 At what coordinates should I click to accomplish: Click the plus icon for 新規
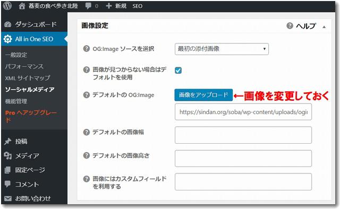click(x=108, y=6)
